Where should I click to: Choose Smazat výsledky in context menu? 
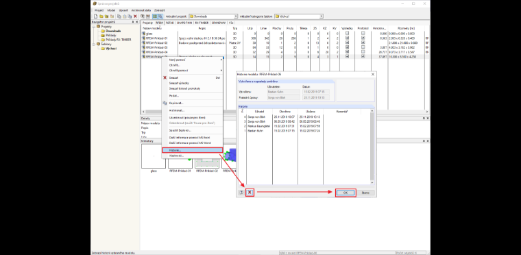tap(193, 83)
